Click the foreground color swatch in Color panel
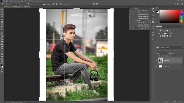This screenshot has width=184, height=103. (x=157, y=11)
